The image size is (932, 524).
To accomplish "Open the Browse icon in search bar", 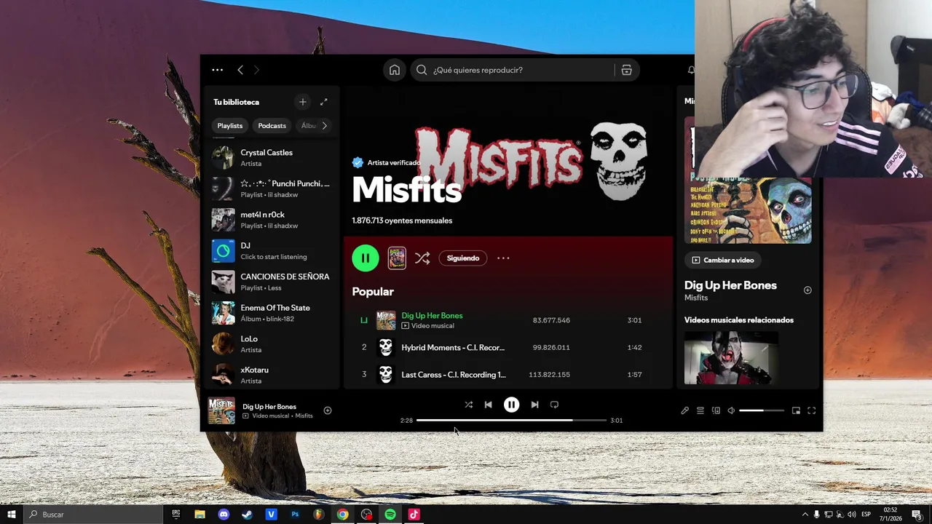I will (626, 70).
